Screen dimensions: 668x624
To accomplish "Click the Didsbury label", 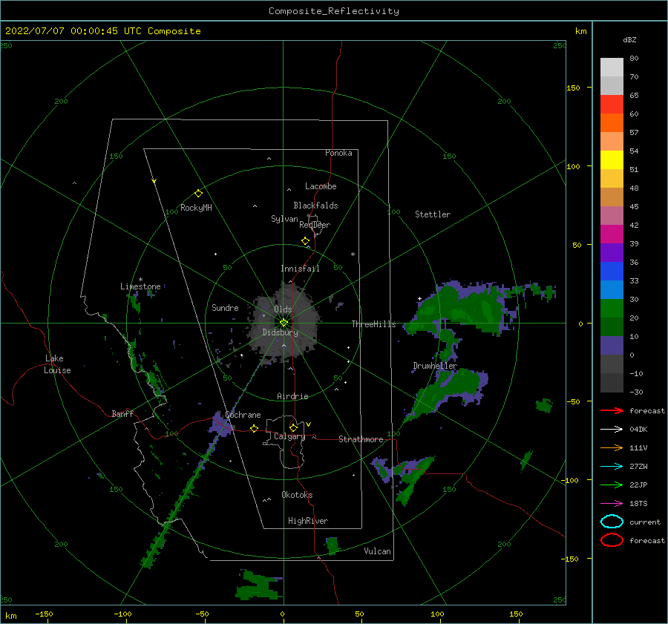I will (x=280, y=332).
